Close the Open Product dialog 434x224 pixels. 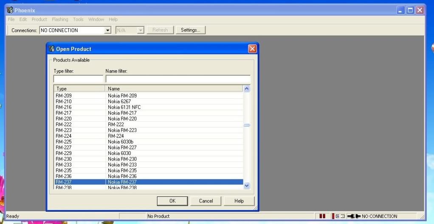pos(252,49)
